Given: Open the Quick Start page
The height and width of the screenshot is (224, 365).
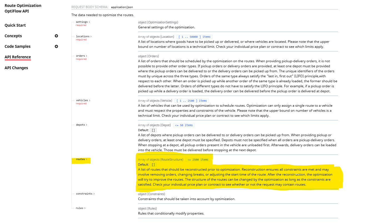Looking at the screenshot, I should (15, 25).
